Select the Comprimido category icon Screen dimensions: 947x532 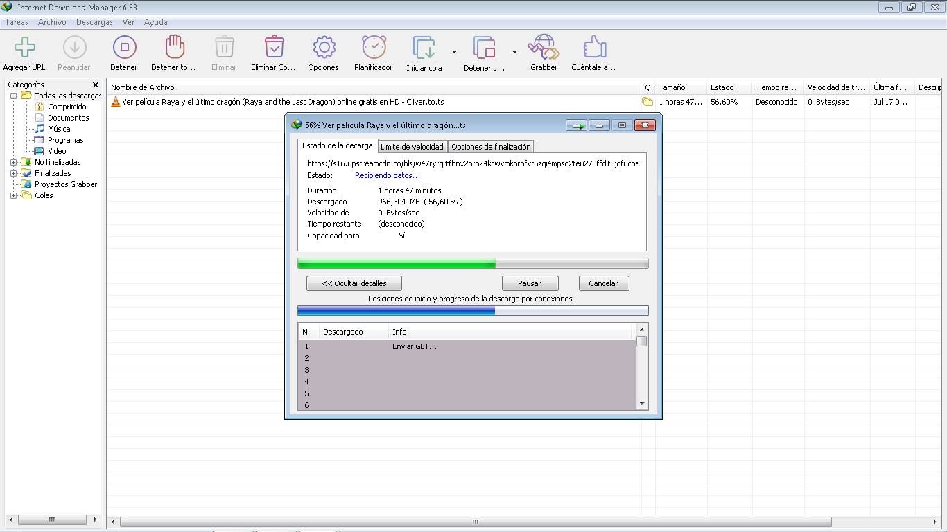click(x=40, y=107)
